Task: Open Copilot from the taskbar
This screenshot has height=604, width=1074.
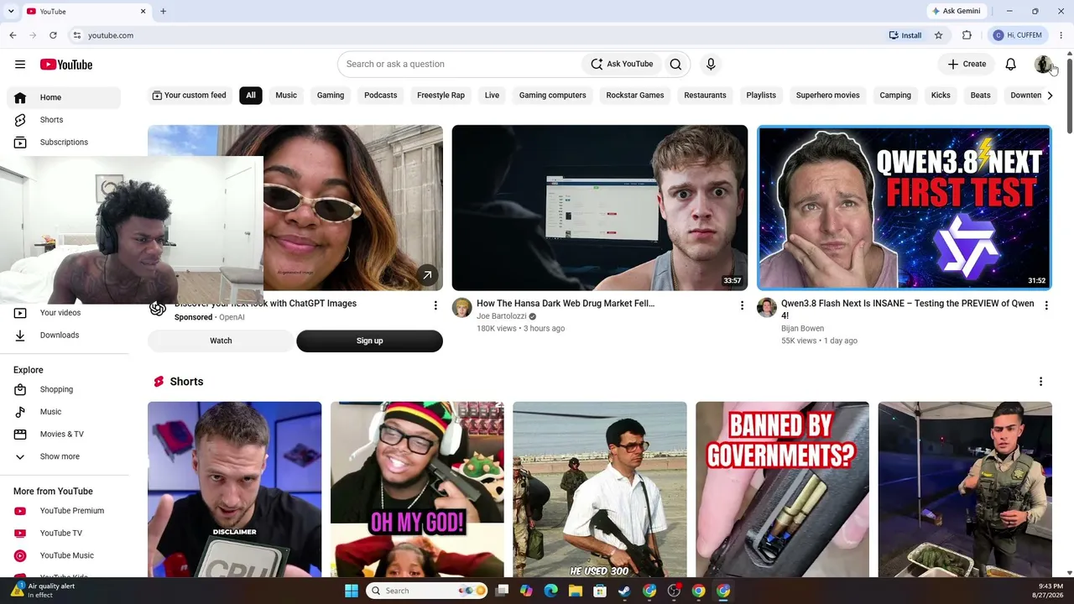Action: coord(526,591)
